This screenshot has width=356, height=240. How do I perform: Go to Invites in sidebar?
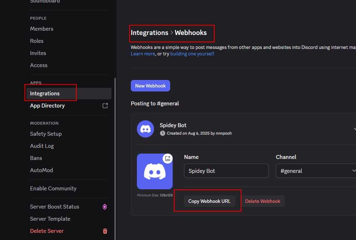pyautogui.click(x=38, y=53)
